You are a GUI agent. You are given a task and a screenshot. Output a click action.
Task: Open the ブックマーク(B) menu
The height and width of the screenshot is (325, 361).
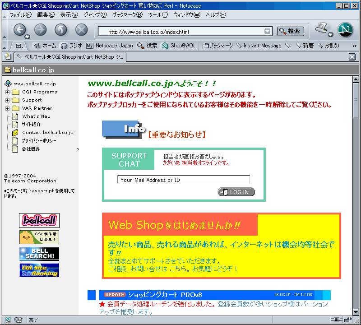pyautogui.click(x=127, y=15)
